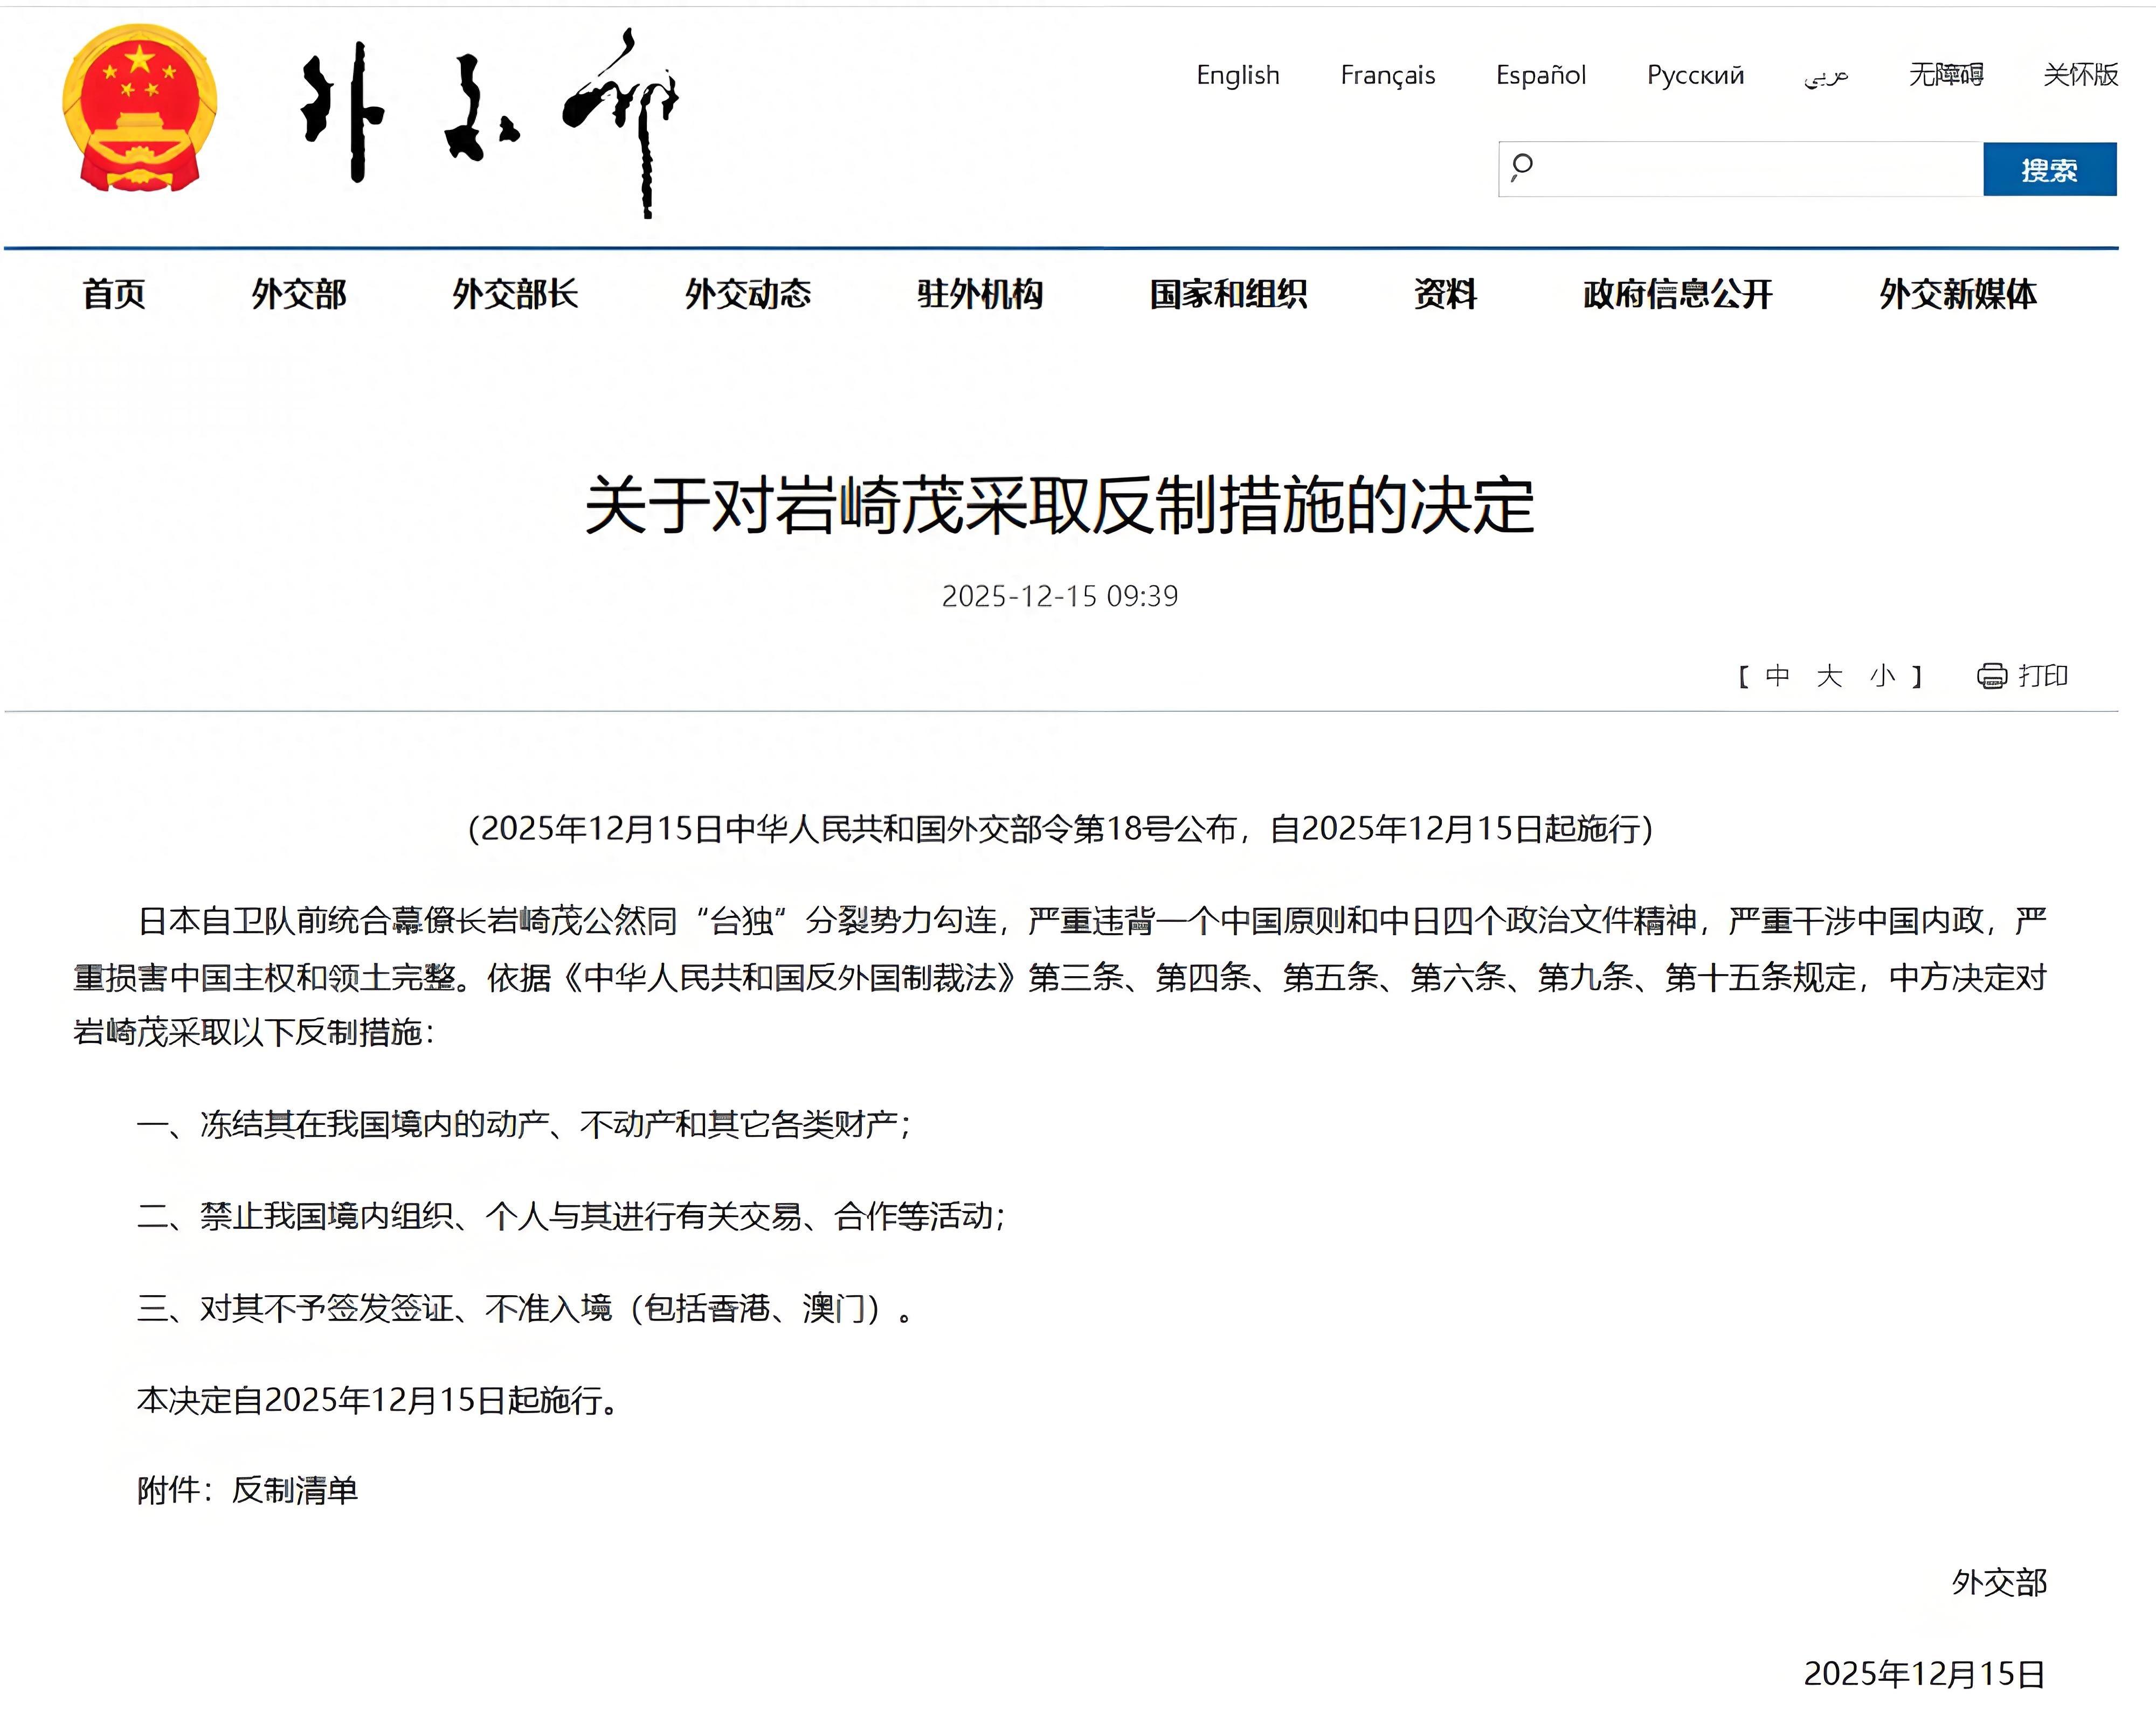Switch site language to Español
Screen dimensions: 2156x1724
click(x=1540, y=75)
